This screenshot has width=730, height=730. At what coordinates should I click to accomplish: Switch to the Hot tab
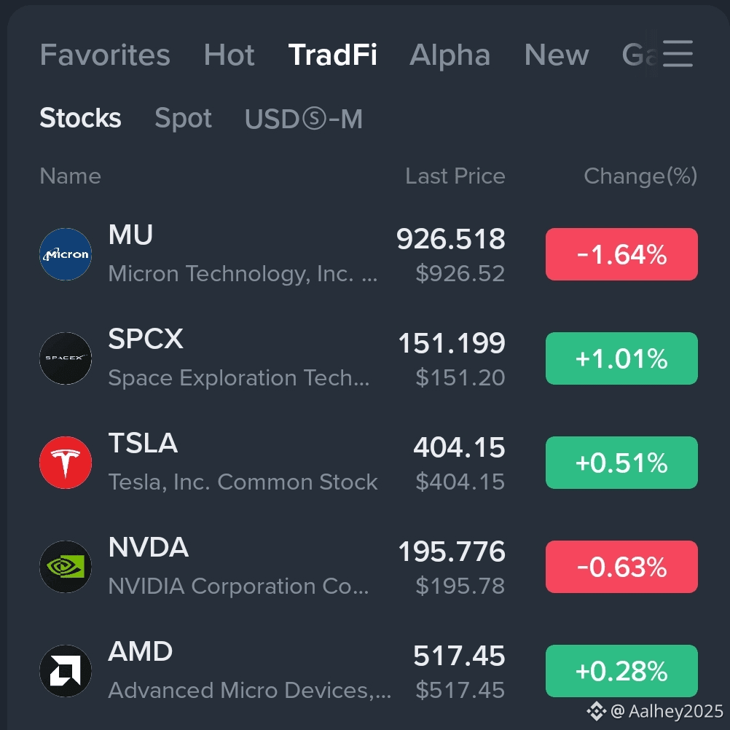(229, 55)
